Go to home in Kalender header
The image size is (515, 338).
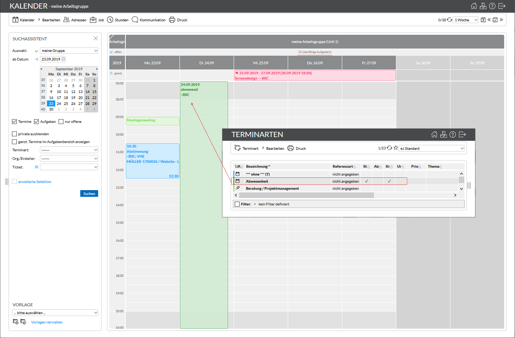[474, 6]
